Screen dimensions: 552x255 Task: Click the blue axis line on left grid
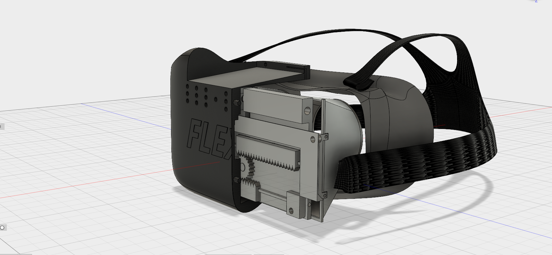pyautogui.click(x=130, y=116)
